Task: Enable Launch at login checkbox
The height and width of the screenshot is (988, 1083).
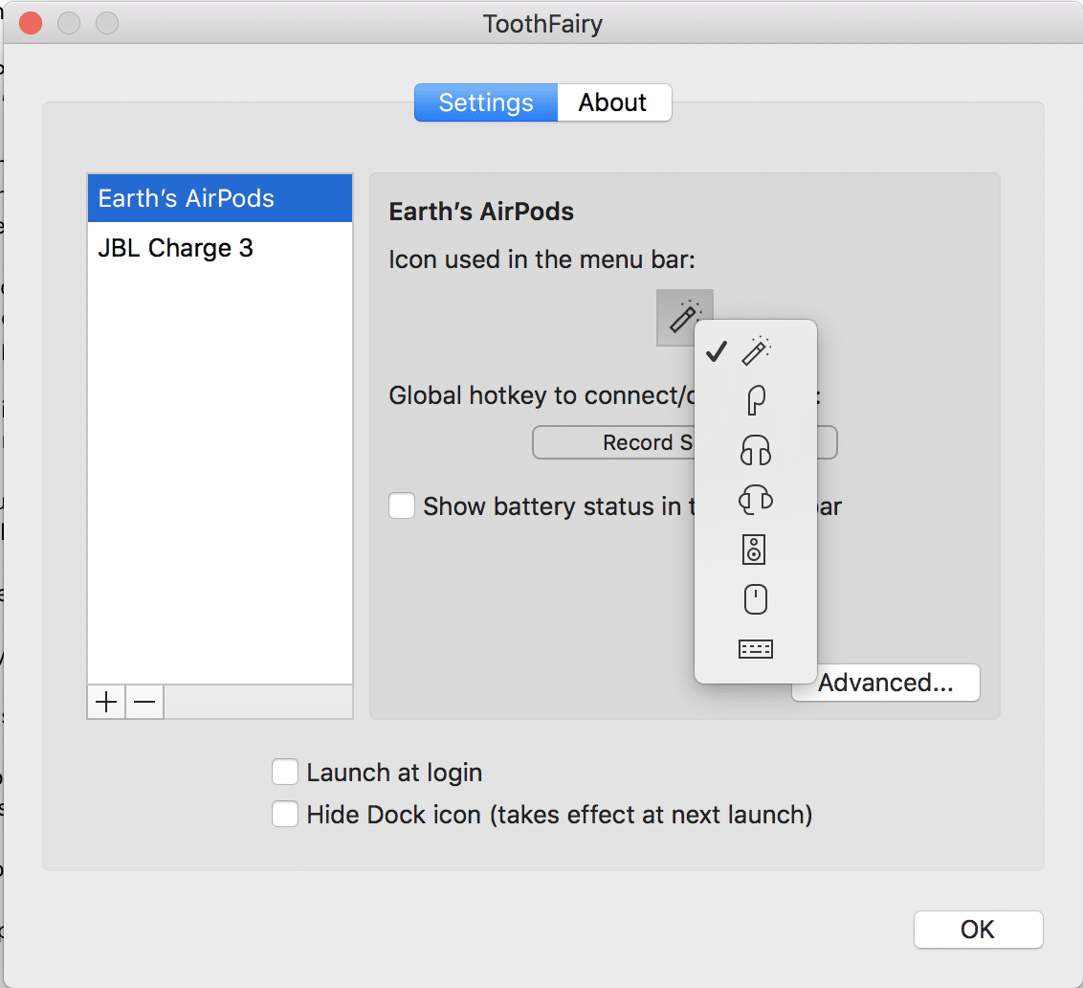Action: 284,772
